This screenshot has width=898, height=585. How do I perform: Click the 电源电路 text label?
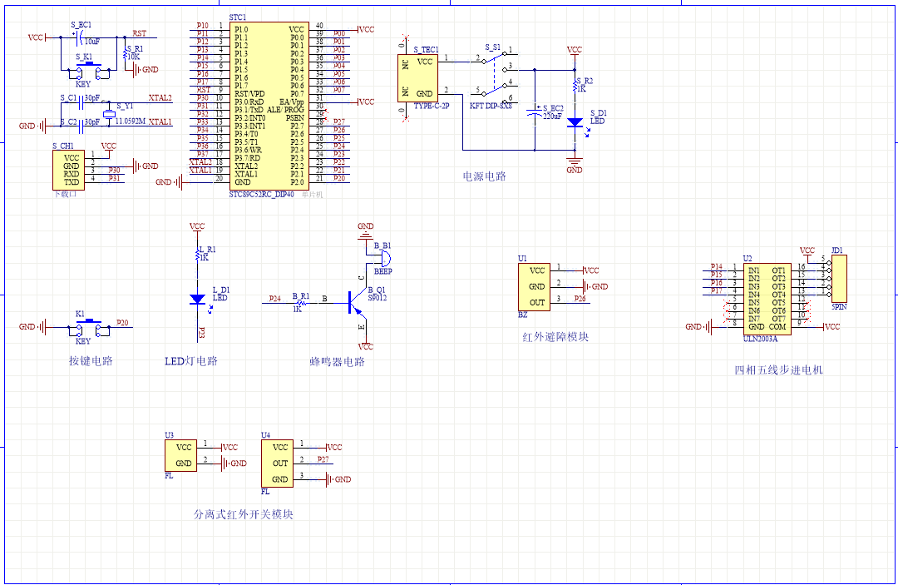point(485,176)
